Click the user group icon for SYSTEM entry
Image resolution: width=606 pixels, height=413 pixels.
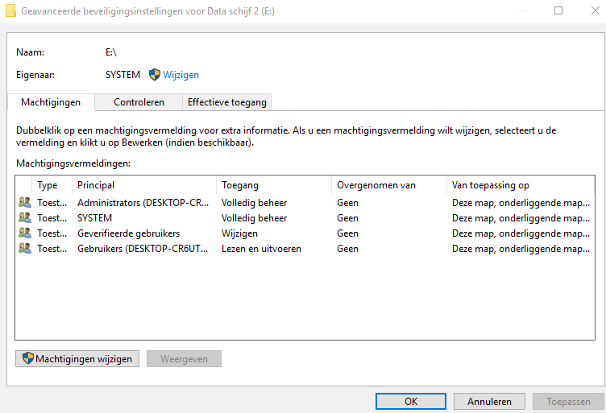[x=25, y=218]
